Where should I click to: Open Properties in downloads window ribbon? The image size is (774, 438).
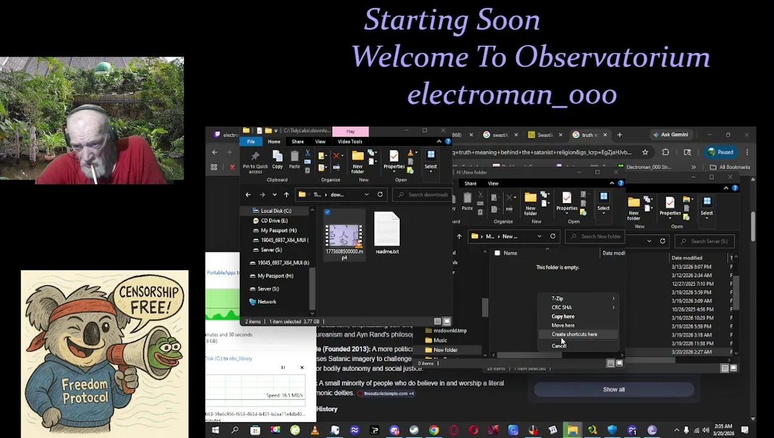(394, 160)
